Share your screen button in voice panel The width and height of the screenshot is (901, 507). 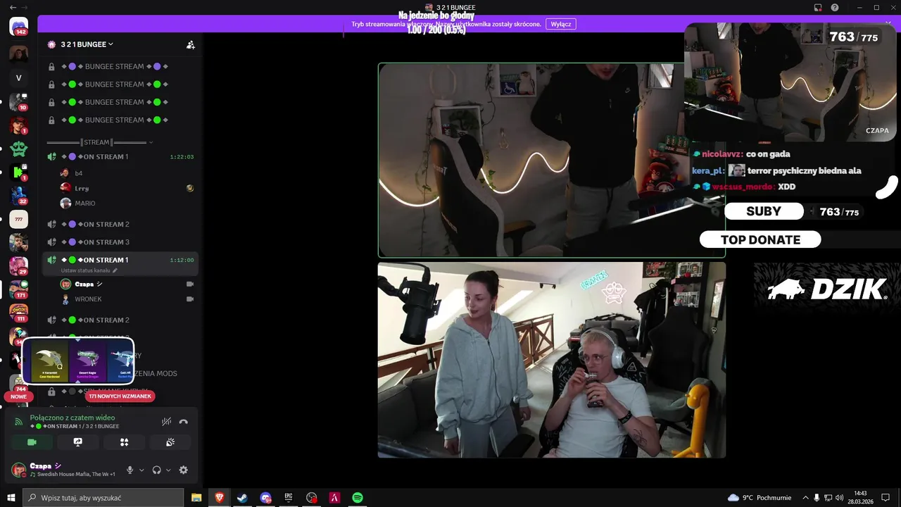coord(78,442)
